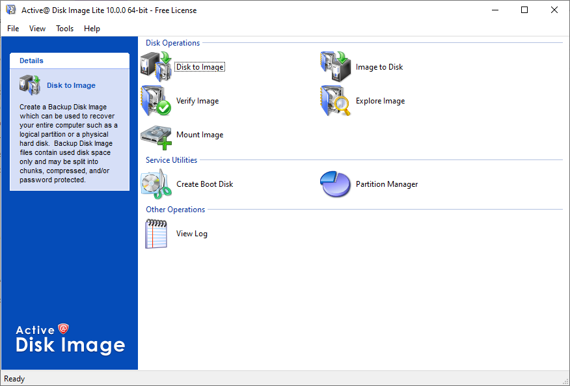This screenshot has height=386, width=570.
Task: Click the Partition Manager pie icon
Action: point(335,184)
